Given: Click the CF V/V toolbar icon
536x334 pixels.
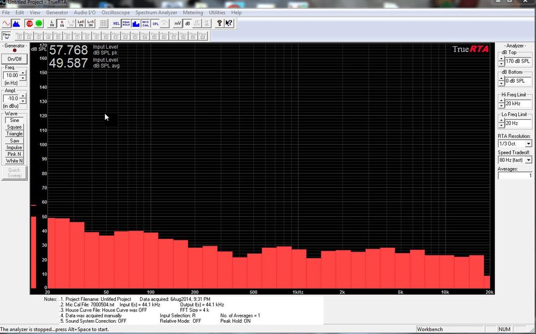Looking at the screenshot, I should coord(197,24).
